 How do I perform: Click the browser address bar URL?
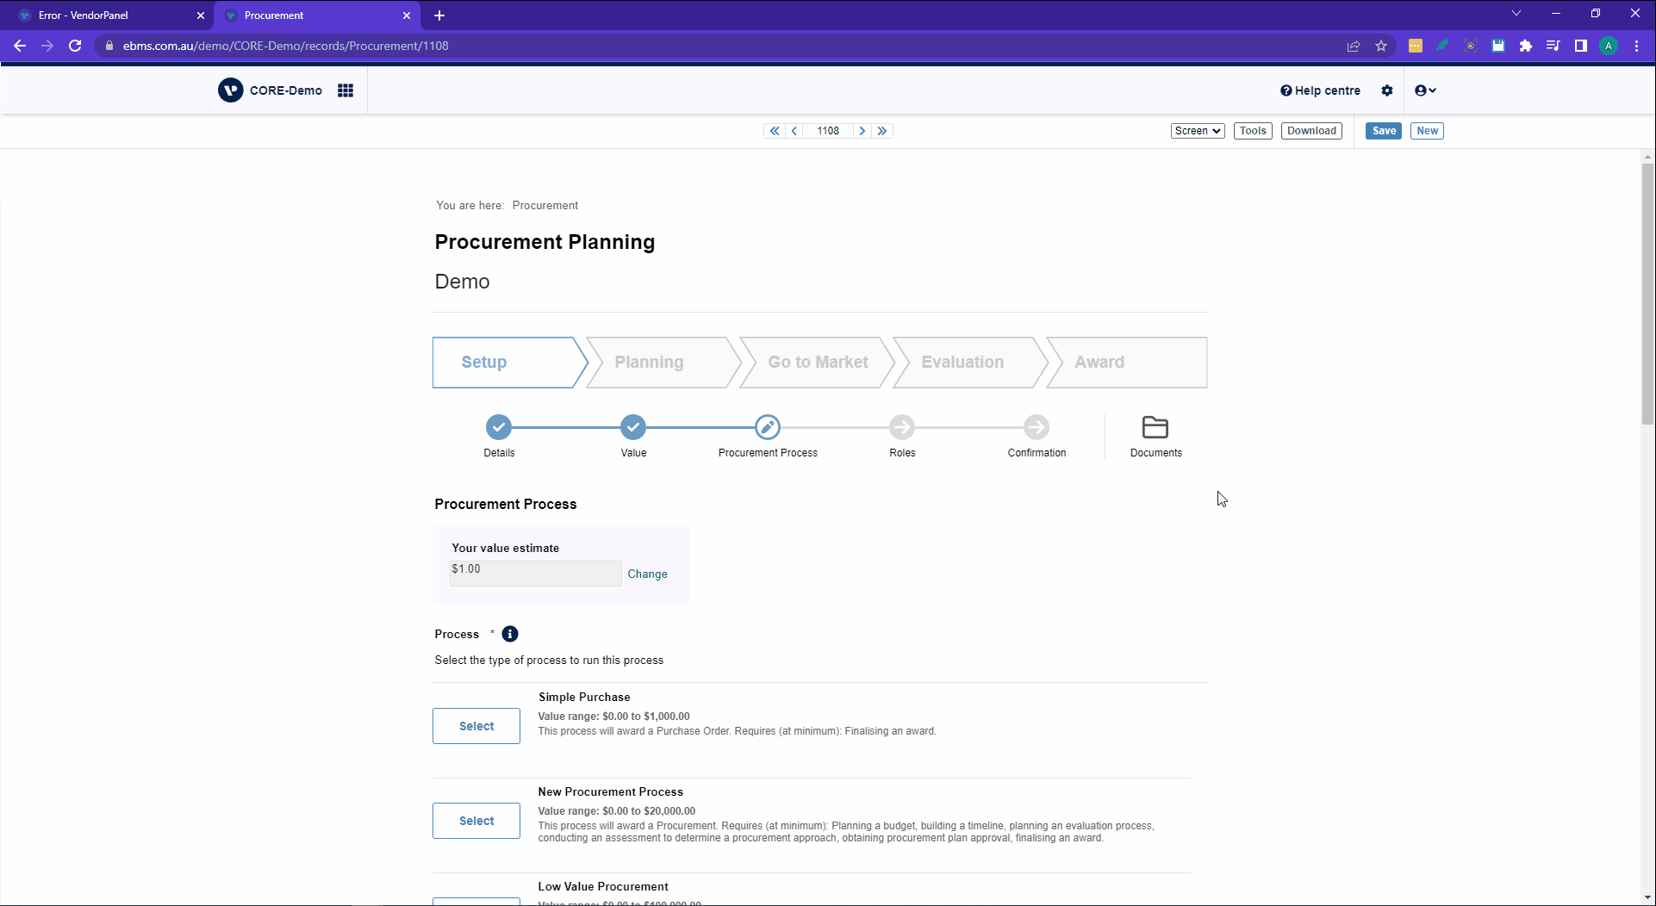click(x=285, y=46)
